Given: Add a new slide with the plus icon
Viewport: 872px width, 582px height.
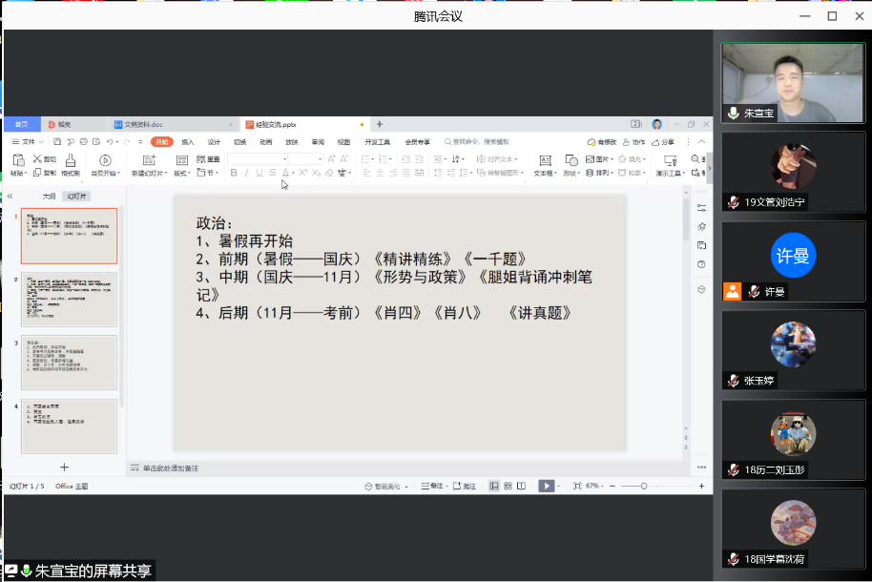Looking at the screenshot, I should coord(64,468).
